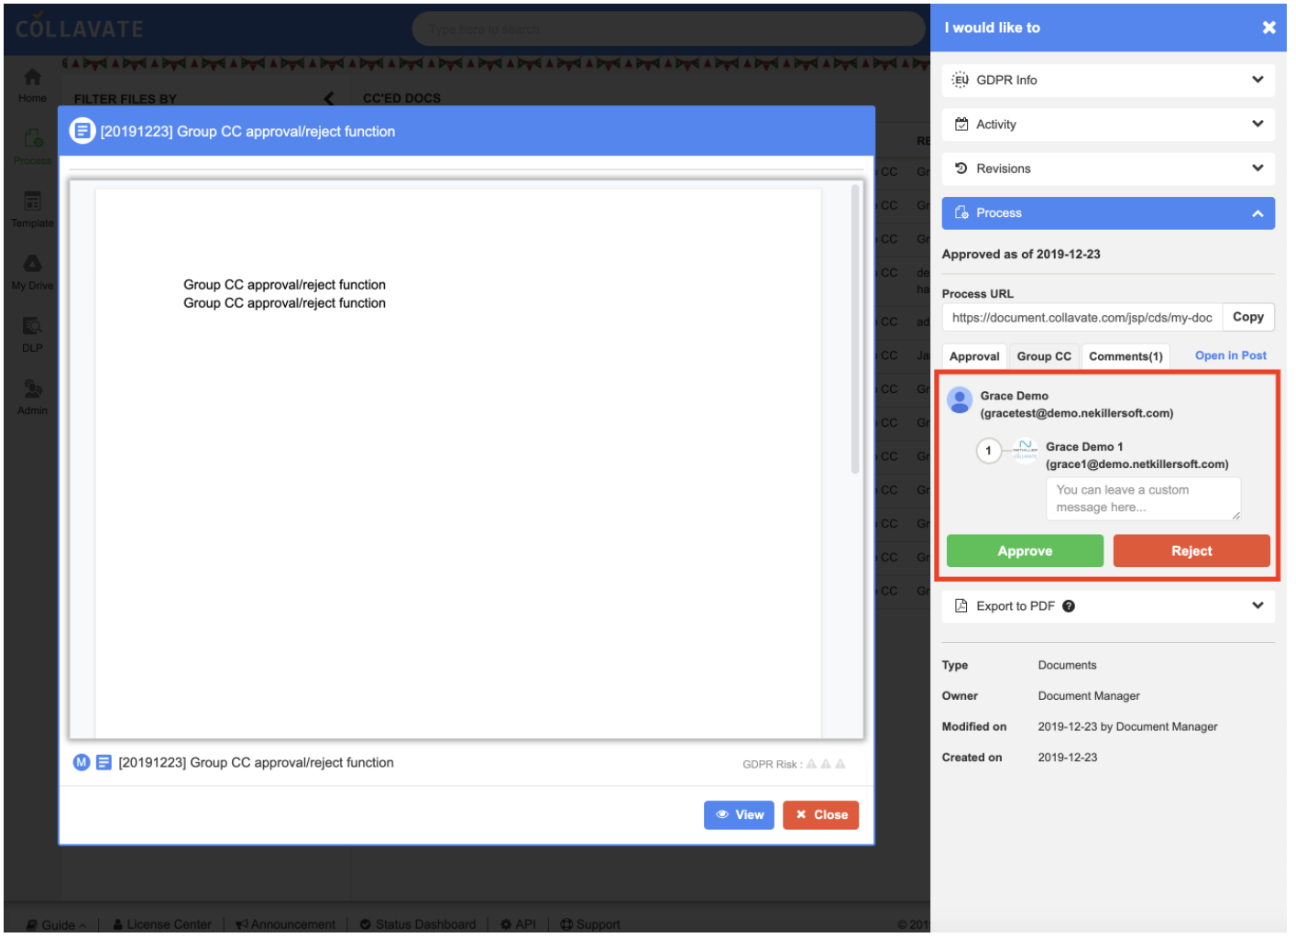
Task: Click the Open in Post link
Action: click(1231, 355)
